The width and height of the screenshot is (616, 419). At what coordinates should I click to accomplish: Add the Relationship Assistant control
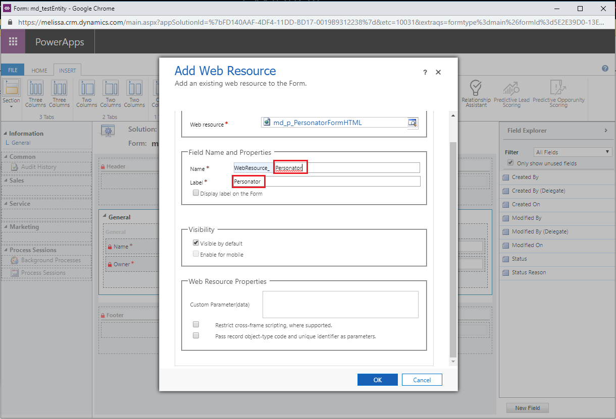point(476,94)
